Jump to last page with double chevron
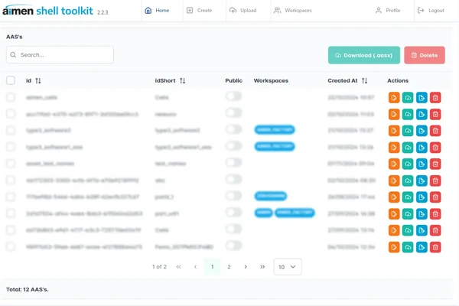Viewport: 459px width, 306px height. [262, 267]
